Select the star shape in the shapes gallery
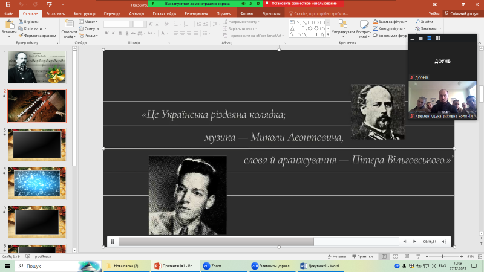Image resolution: width=484 pixels, height=272 pixels. (x=322, y=34)
